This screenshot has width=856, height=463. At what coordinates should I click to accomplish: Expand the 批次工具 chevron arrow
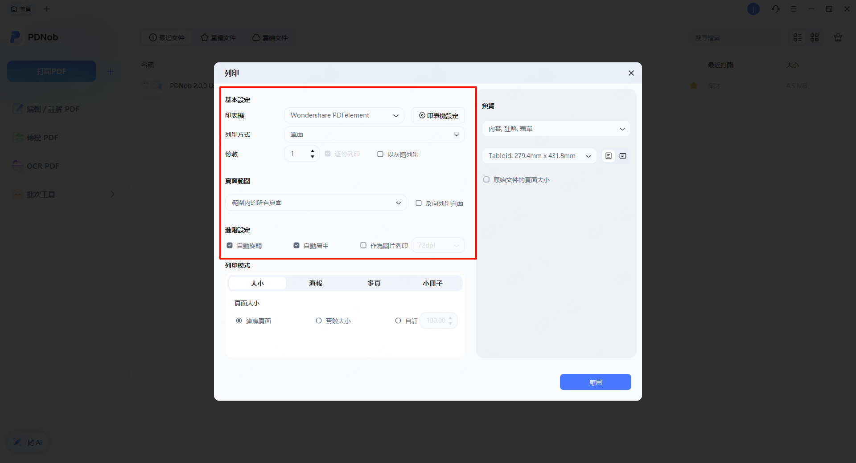tap(112, 195)
